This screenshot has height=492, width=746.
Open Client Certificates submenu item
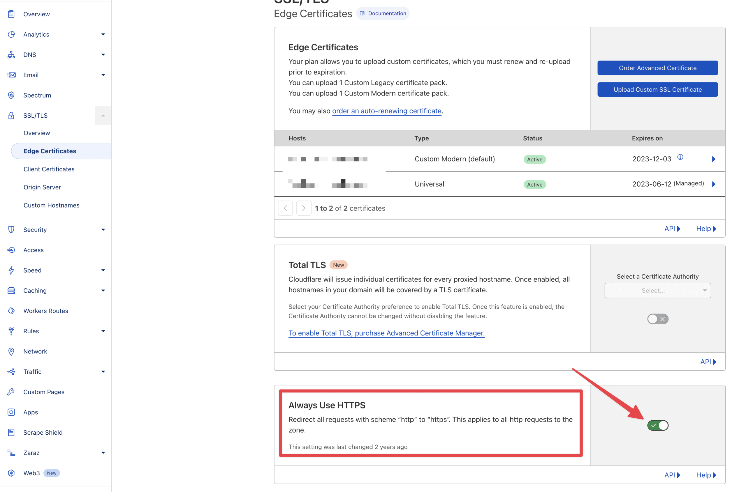click(x=49, y=169)
